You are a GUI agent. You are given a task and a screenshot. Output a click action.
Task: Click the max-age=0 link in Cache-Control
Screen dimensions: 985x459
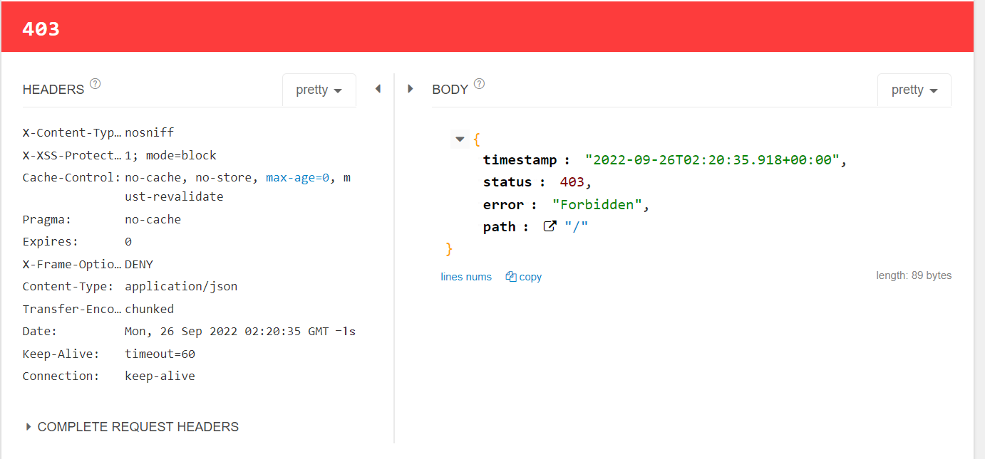click(x=297, y=177)
